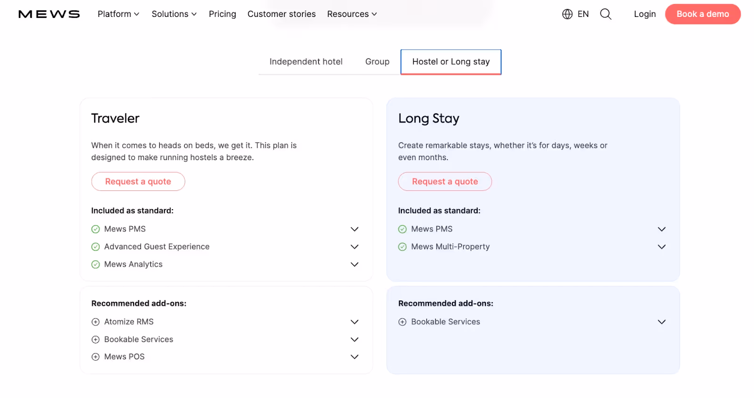Click the Login link
Viewport: 754px width, 398px height.
pos(645,14)
